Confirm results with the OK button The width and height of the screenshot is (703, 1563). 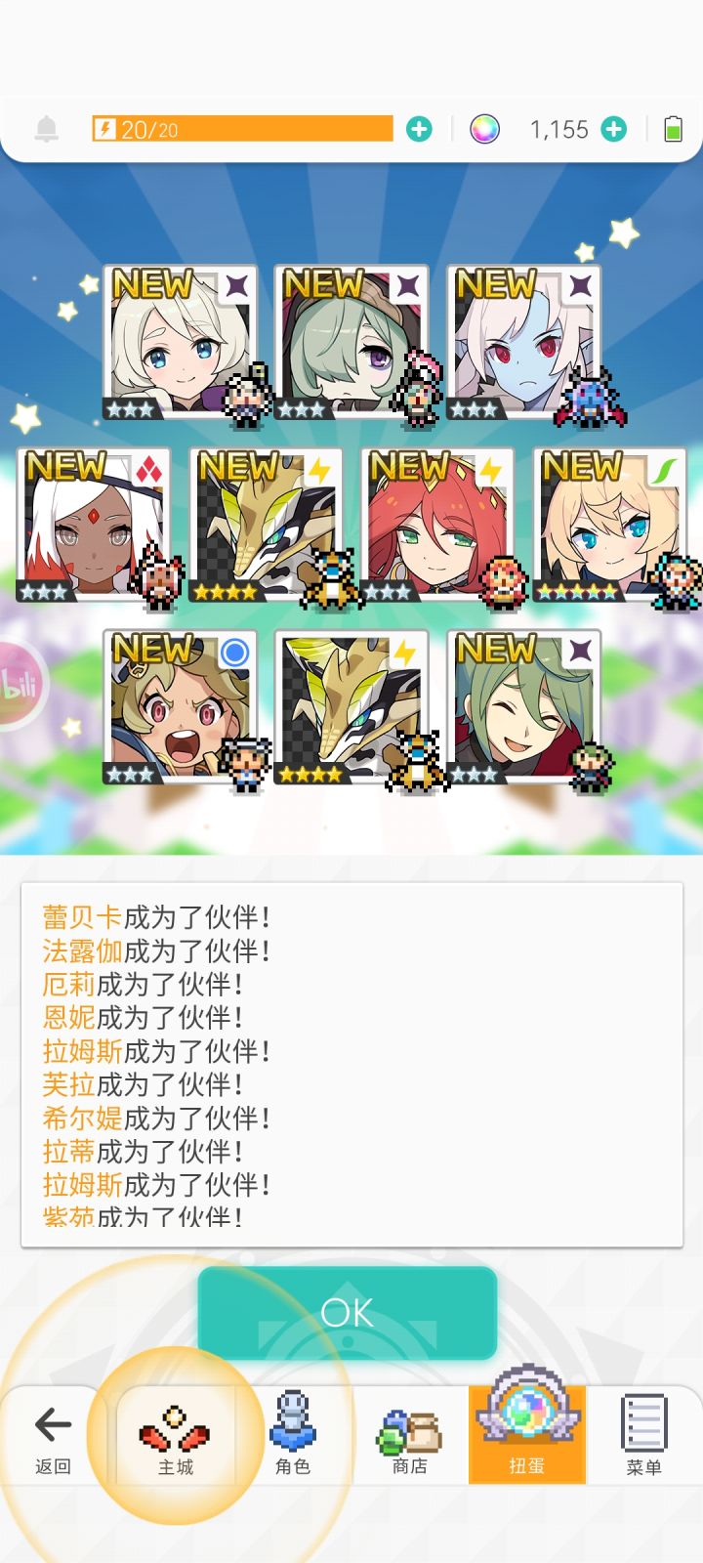click(x=348, y=1313)
